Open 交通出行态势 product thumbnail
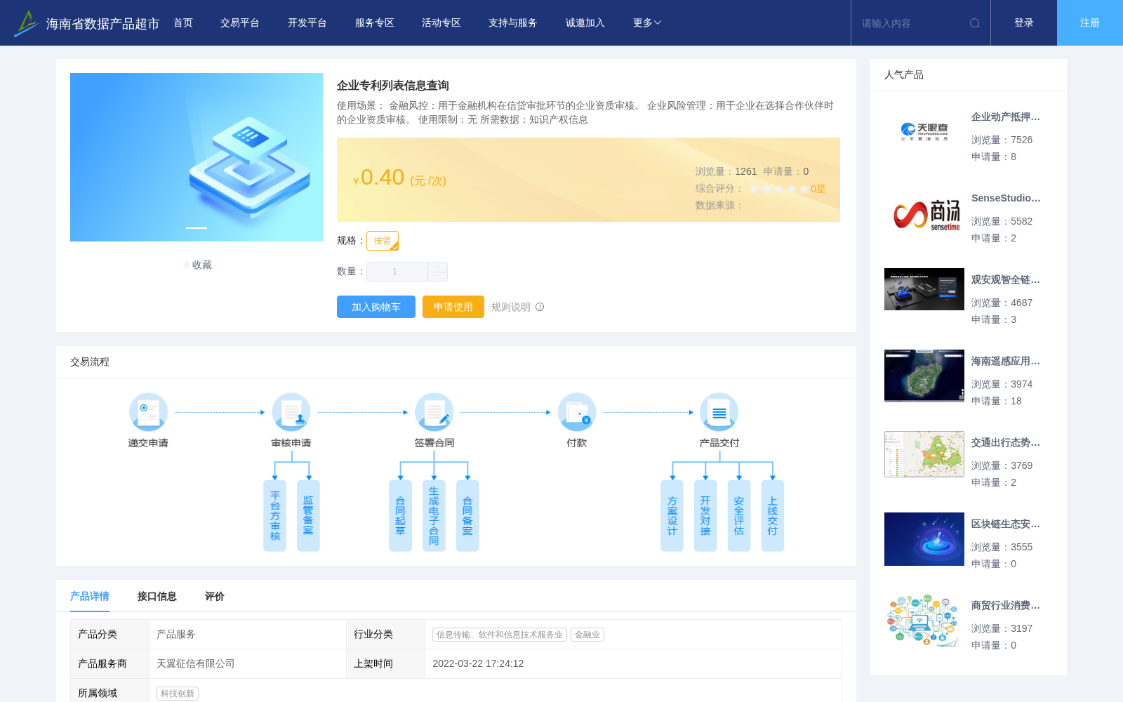 coord(924,454)
